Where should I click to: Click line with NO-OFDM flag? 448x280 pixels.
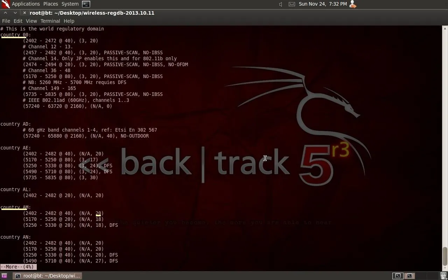point(105,64)
